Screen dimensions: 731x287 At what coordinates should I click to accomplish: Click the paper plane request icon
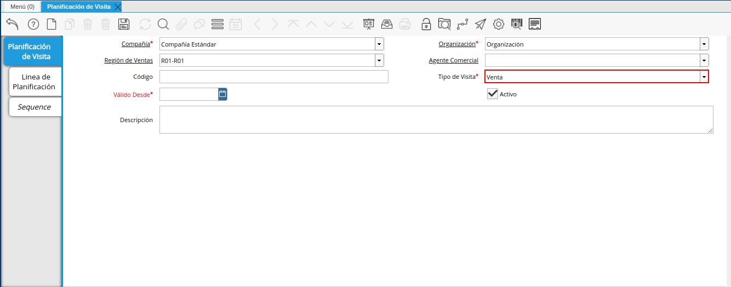(481, 24)
